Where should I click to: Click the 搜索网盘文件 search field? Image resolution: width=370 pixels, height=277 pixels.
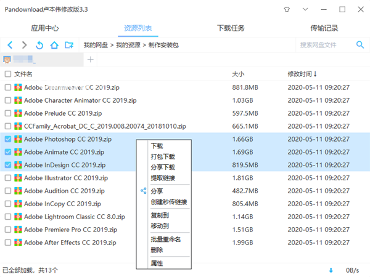324,45
